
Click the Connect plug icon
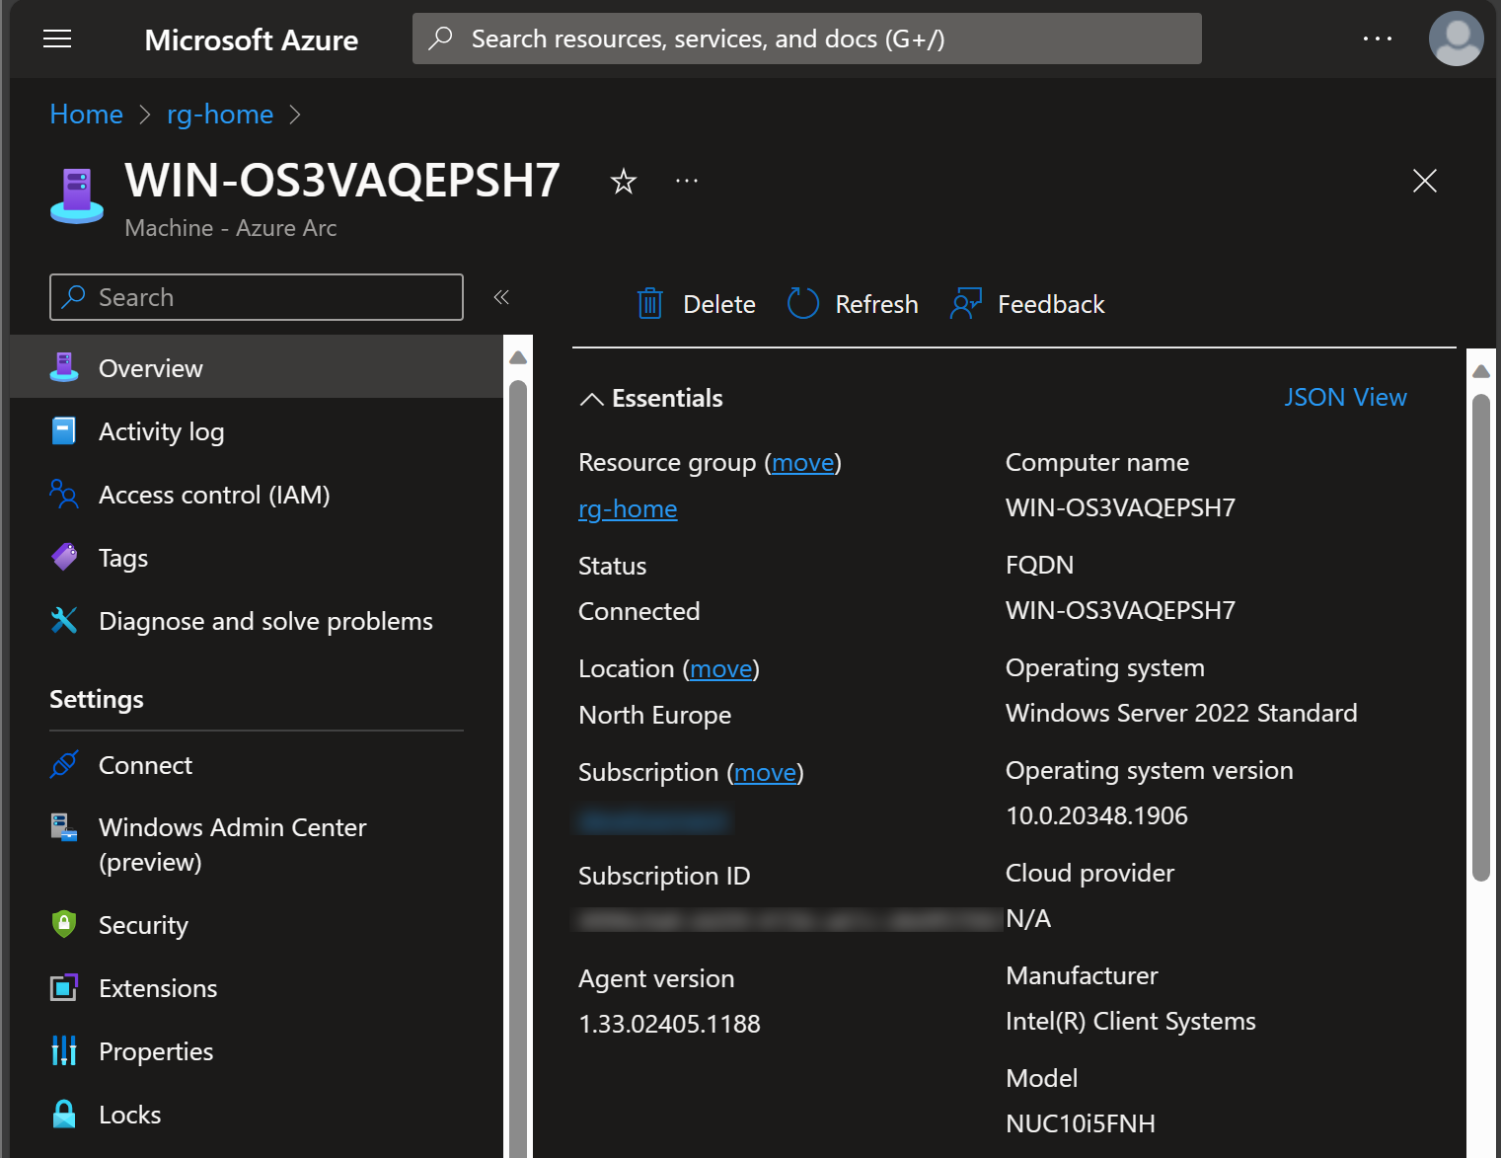[64, 764]
